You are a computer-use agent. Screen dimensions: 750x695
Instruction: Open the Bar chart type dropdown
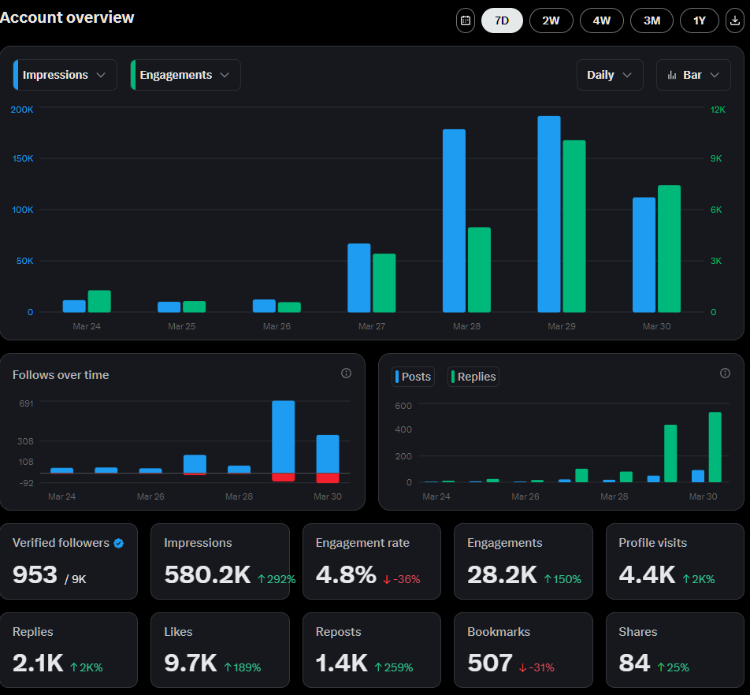point(693,75)
